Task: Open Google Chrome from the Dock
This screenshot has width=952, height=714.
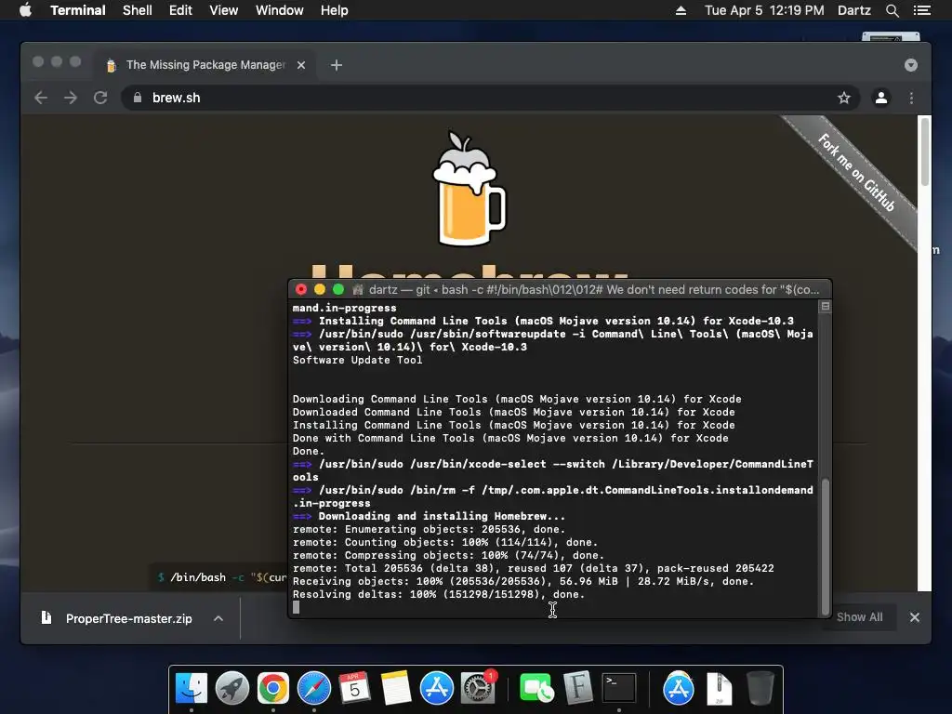Action: pos(273,688)
